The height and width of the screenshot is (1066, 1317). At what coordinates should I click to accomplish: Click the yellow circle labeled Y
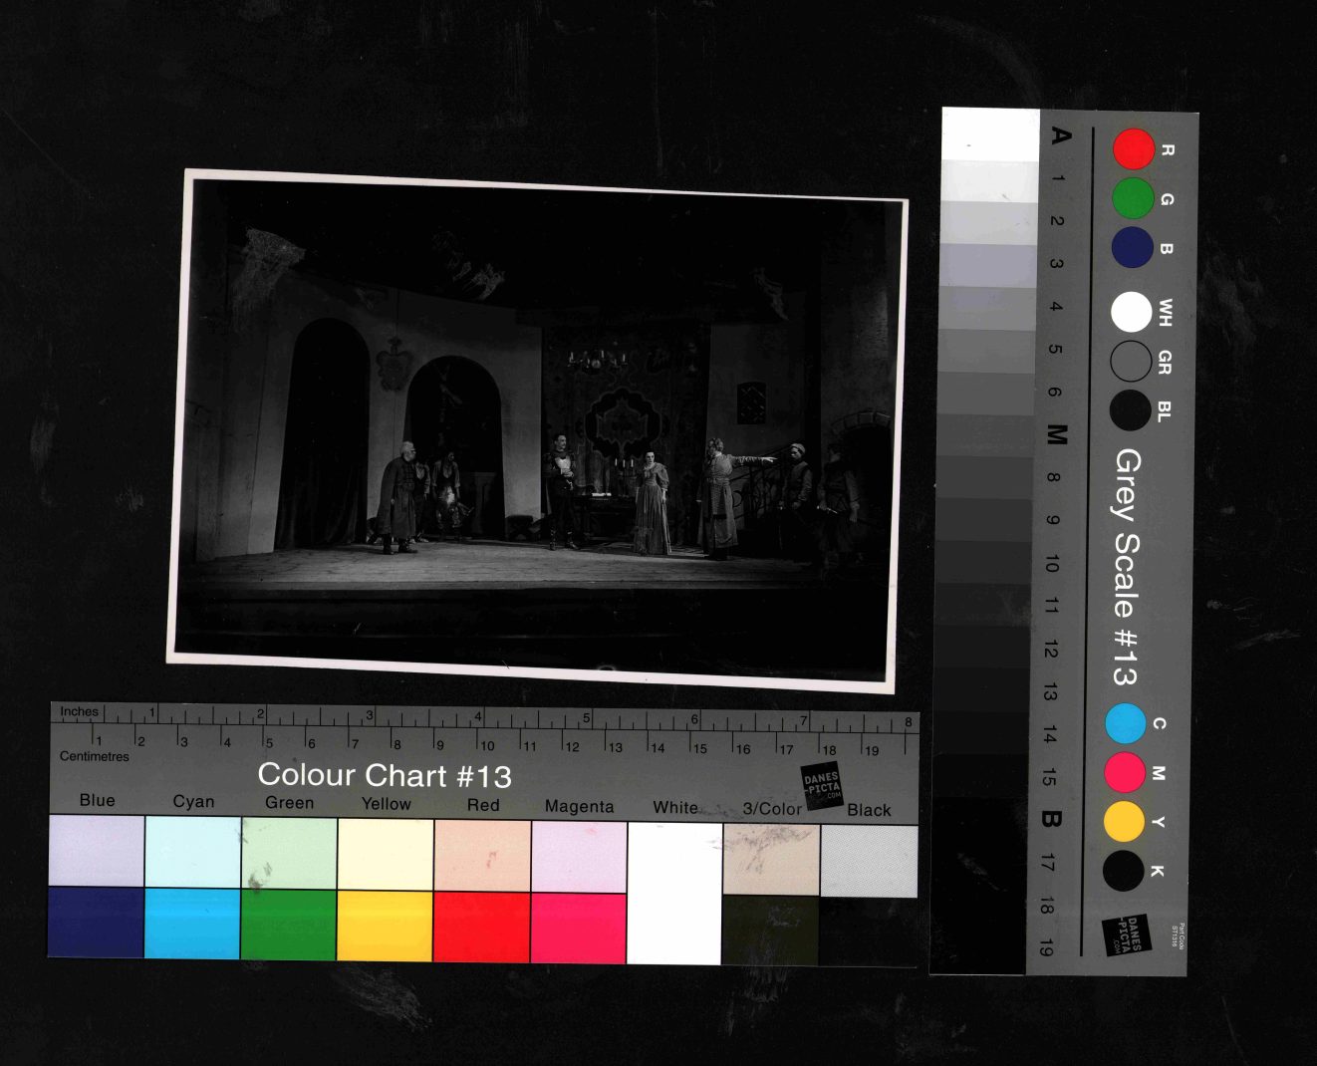coord(1124,821)
